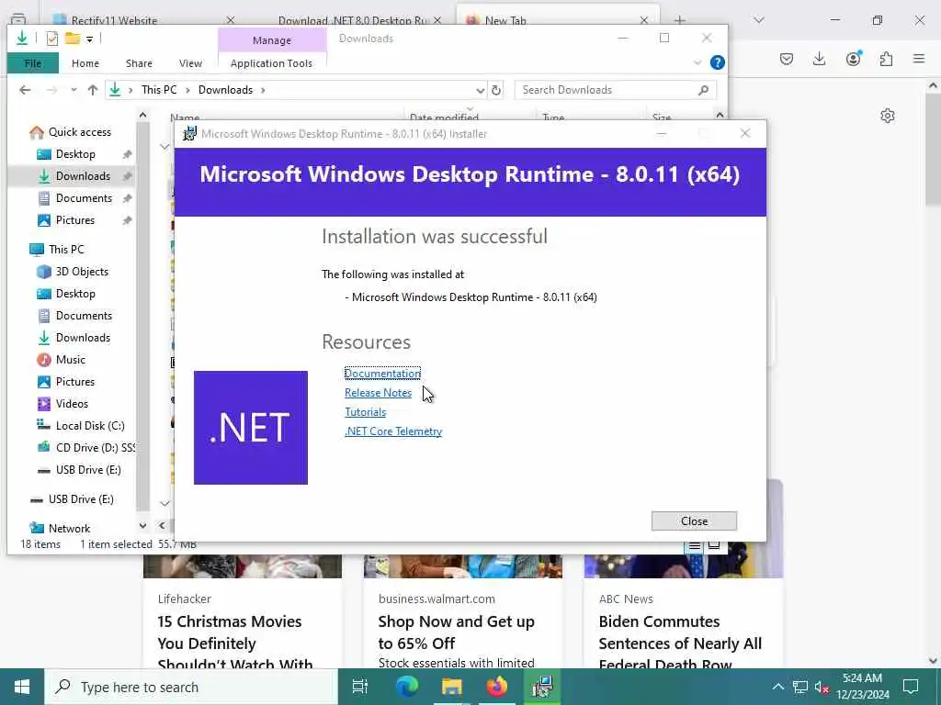Open the Lifehacker Christmas Movies article

234,643
